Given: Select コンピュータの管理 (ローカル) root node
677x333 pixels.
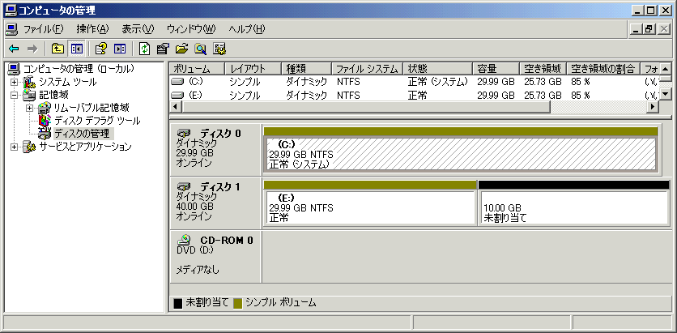Looking at the screenshot, I should click(79, 69).
